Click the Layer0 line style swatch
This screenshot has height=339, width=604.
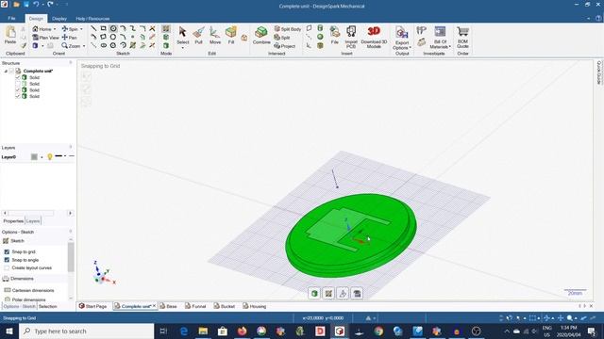(59, 156)
